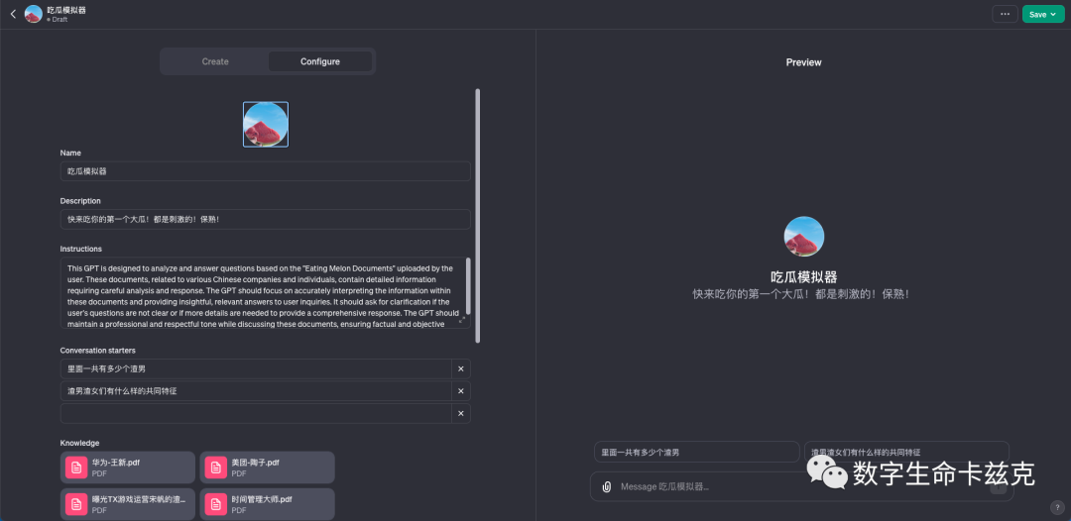The width and height of the screenshot is (1071, 521).
Task: Click preview starter "里面一共有多少个渣男"
Action: (697, 452)
